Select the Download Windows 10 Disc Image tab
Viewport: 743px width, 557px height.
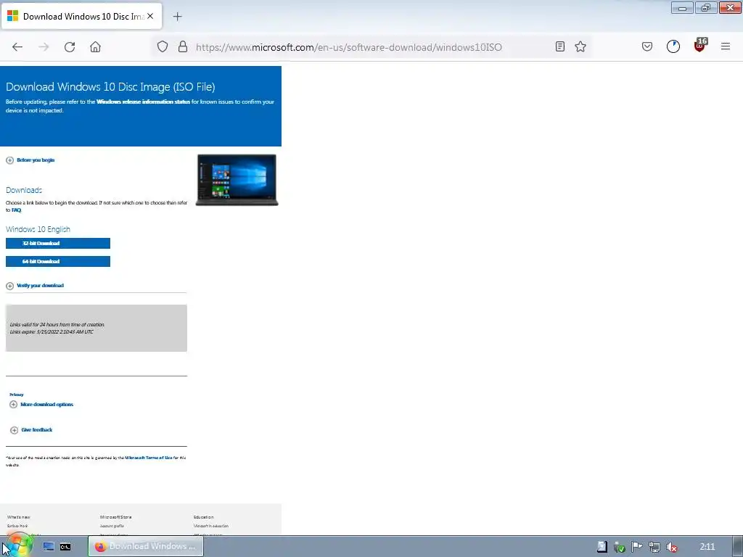pyautogui.click(x=82, y=17)
